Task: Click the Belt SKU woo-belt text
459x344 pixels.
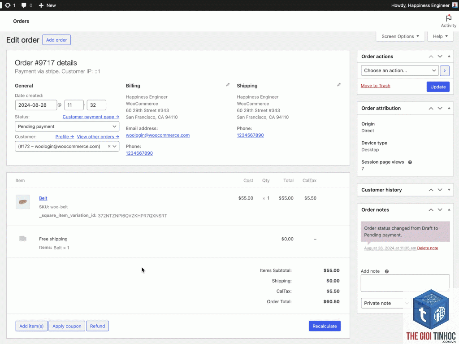Action: click(x=53, y=207)
